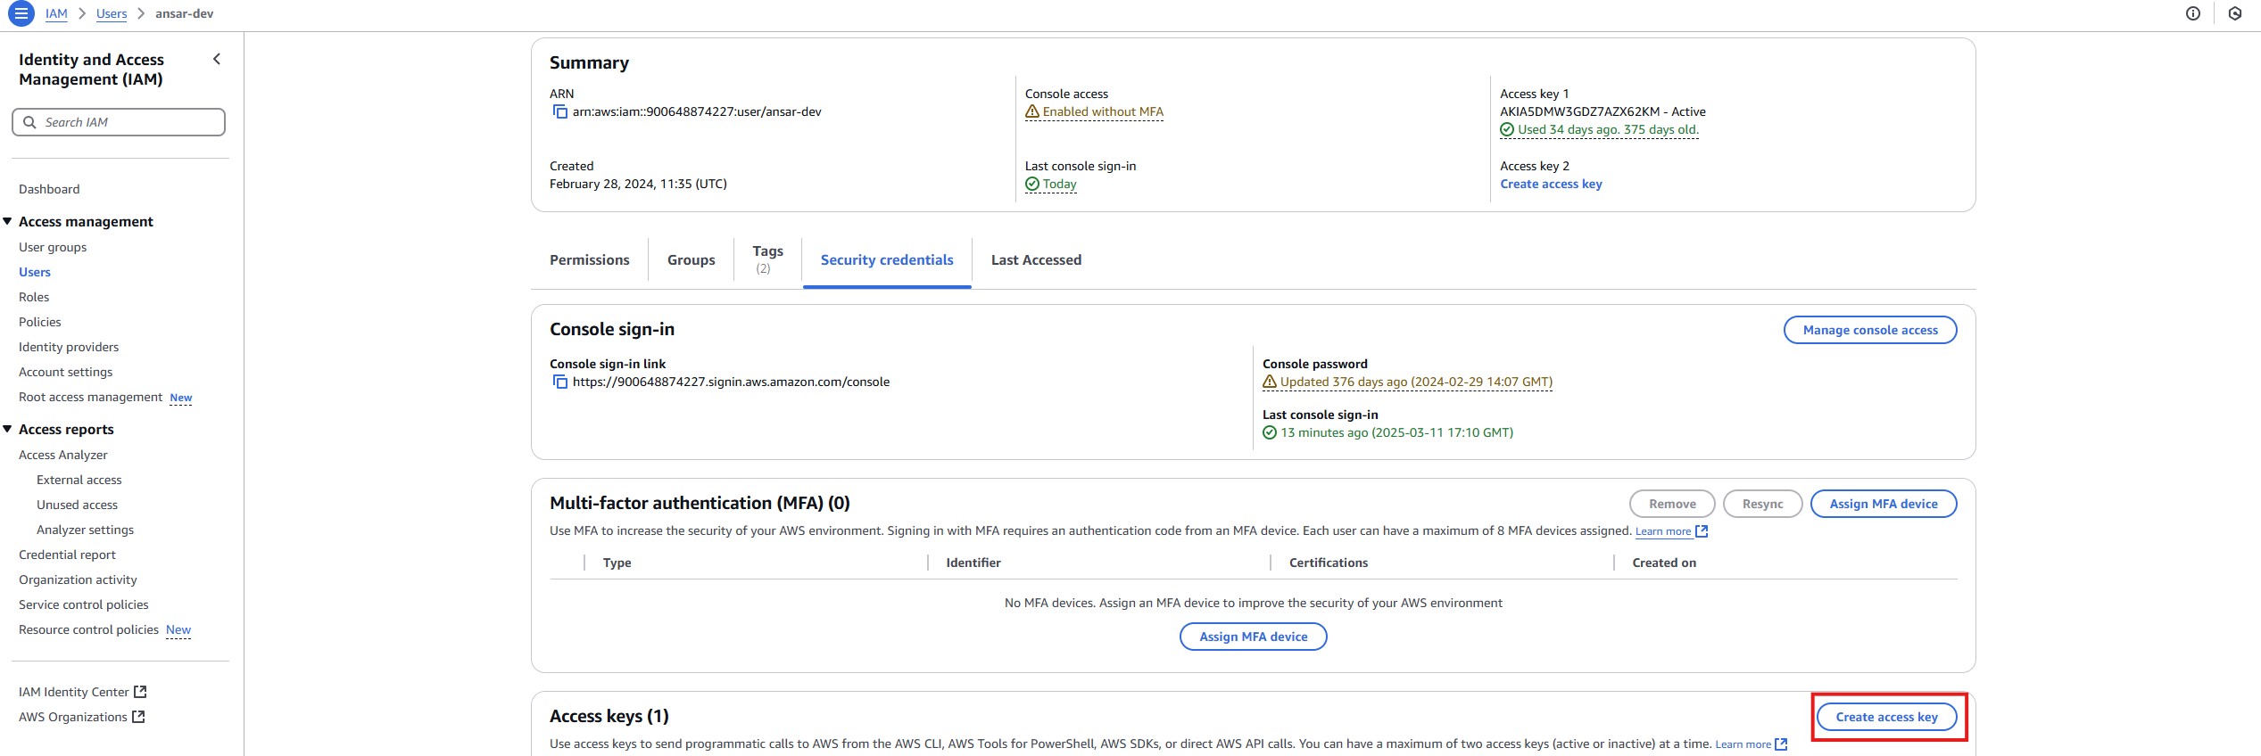2261x756 pixels.
Task: Click the centered Assign MFA device button
Action: point(1253,637)
